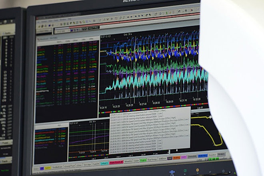This screenshot has width=264, height=176.
Task: Click the zoom out magnifier toolbar icon
Action: [124, 17]
